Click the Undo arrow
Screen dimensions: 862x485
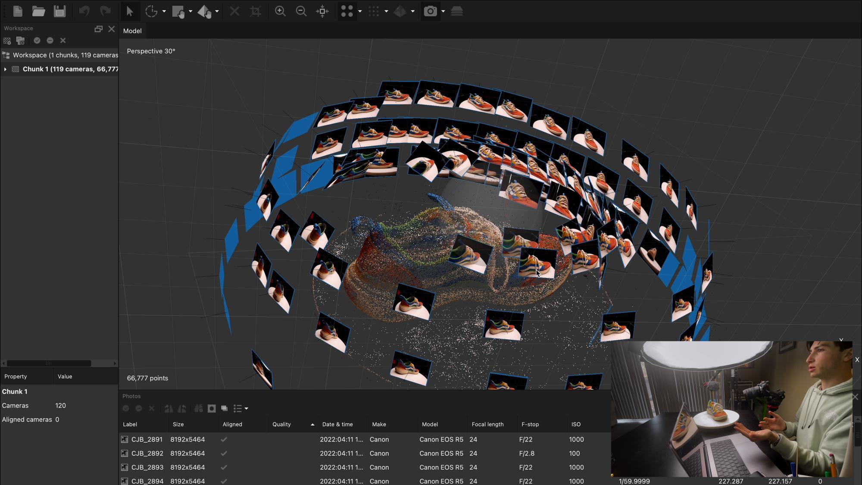pos(84,11)
